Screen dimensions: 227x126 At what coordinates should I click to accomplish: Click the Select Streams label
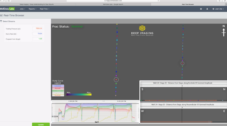click(9, 21)
